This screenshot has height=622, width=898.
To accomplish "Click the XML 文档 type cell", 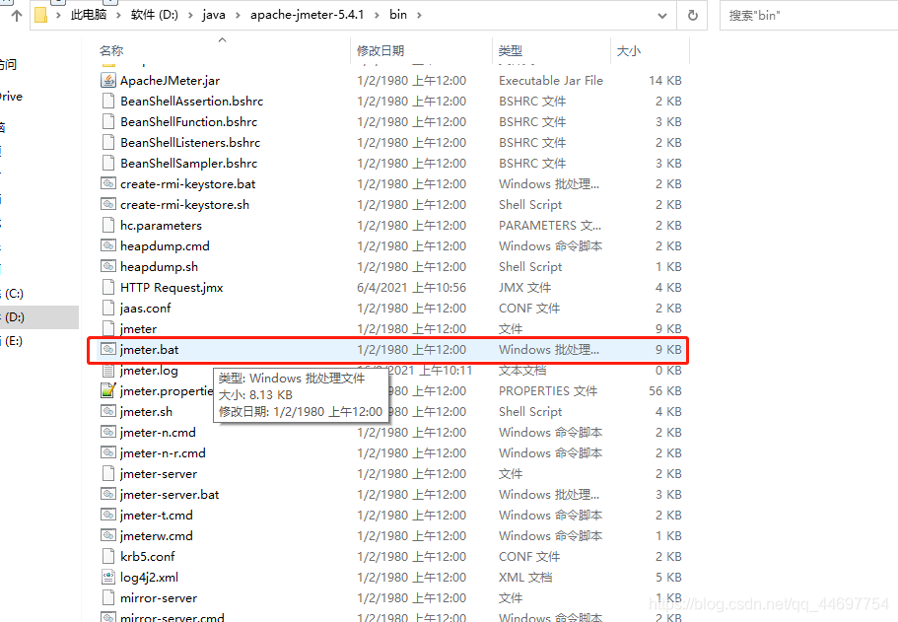I will pos(525,578).
